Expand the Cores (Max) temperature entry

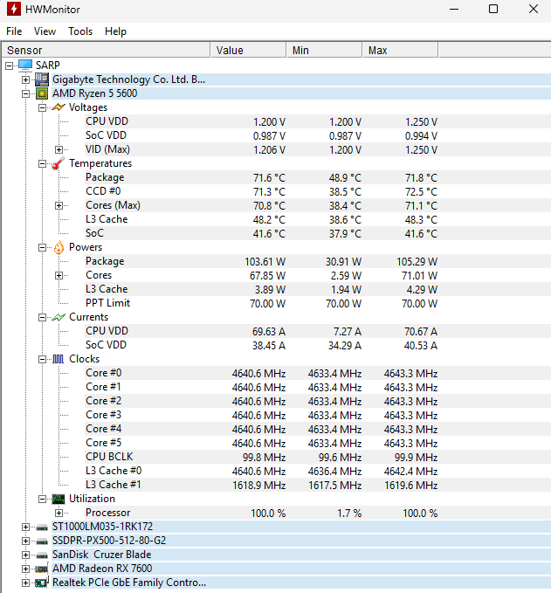59,206
